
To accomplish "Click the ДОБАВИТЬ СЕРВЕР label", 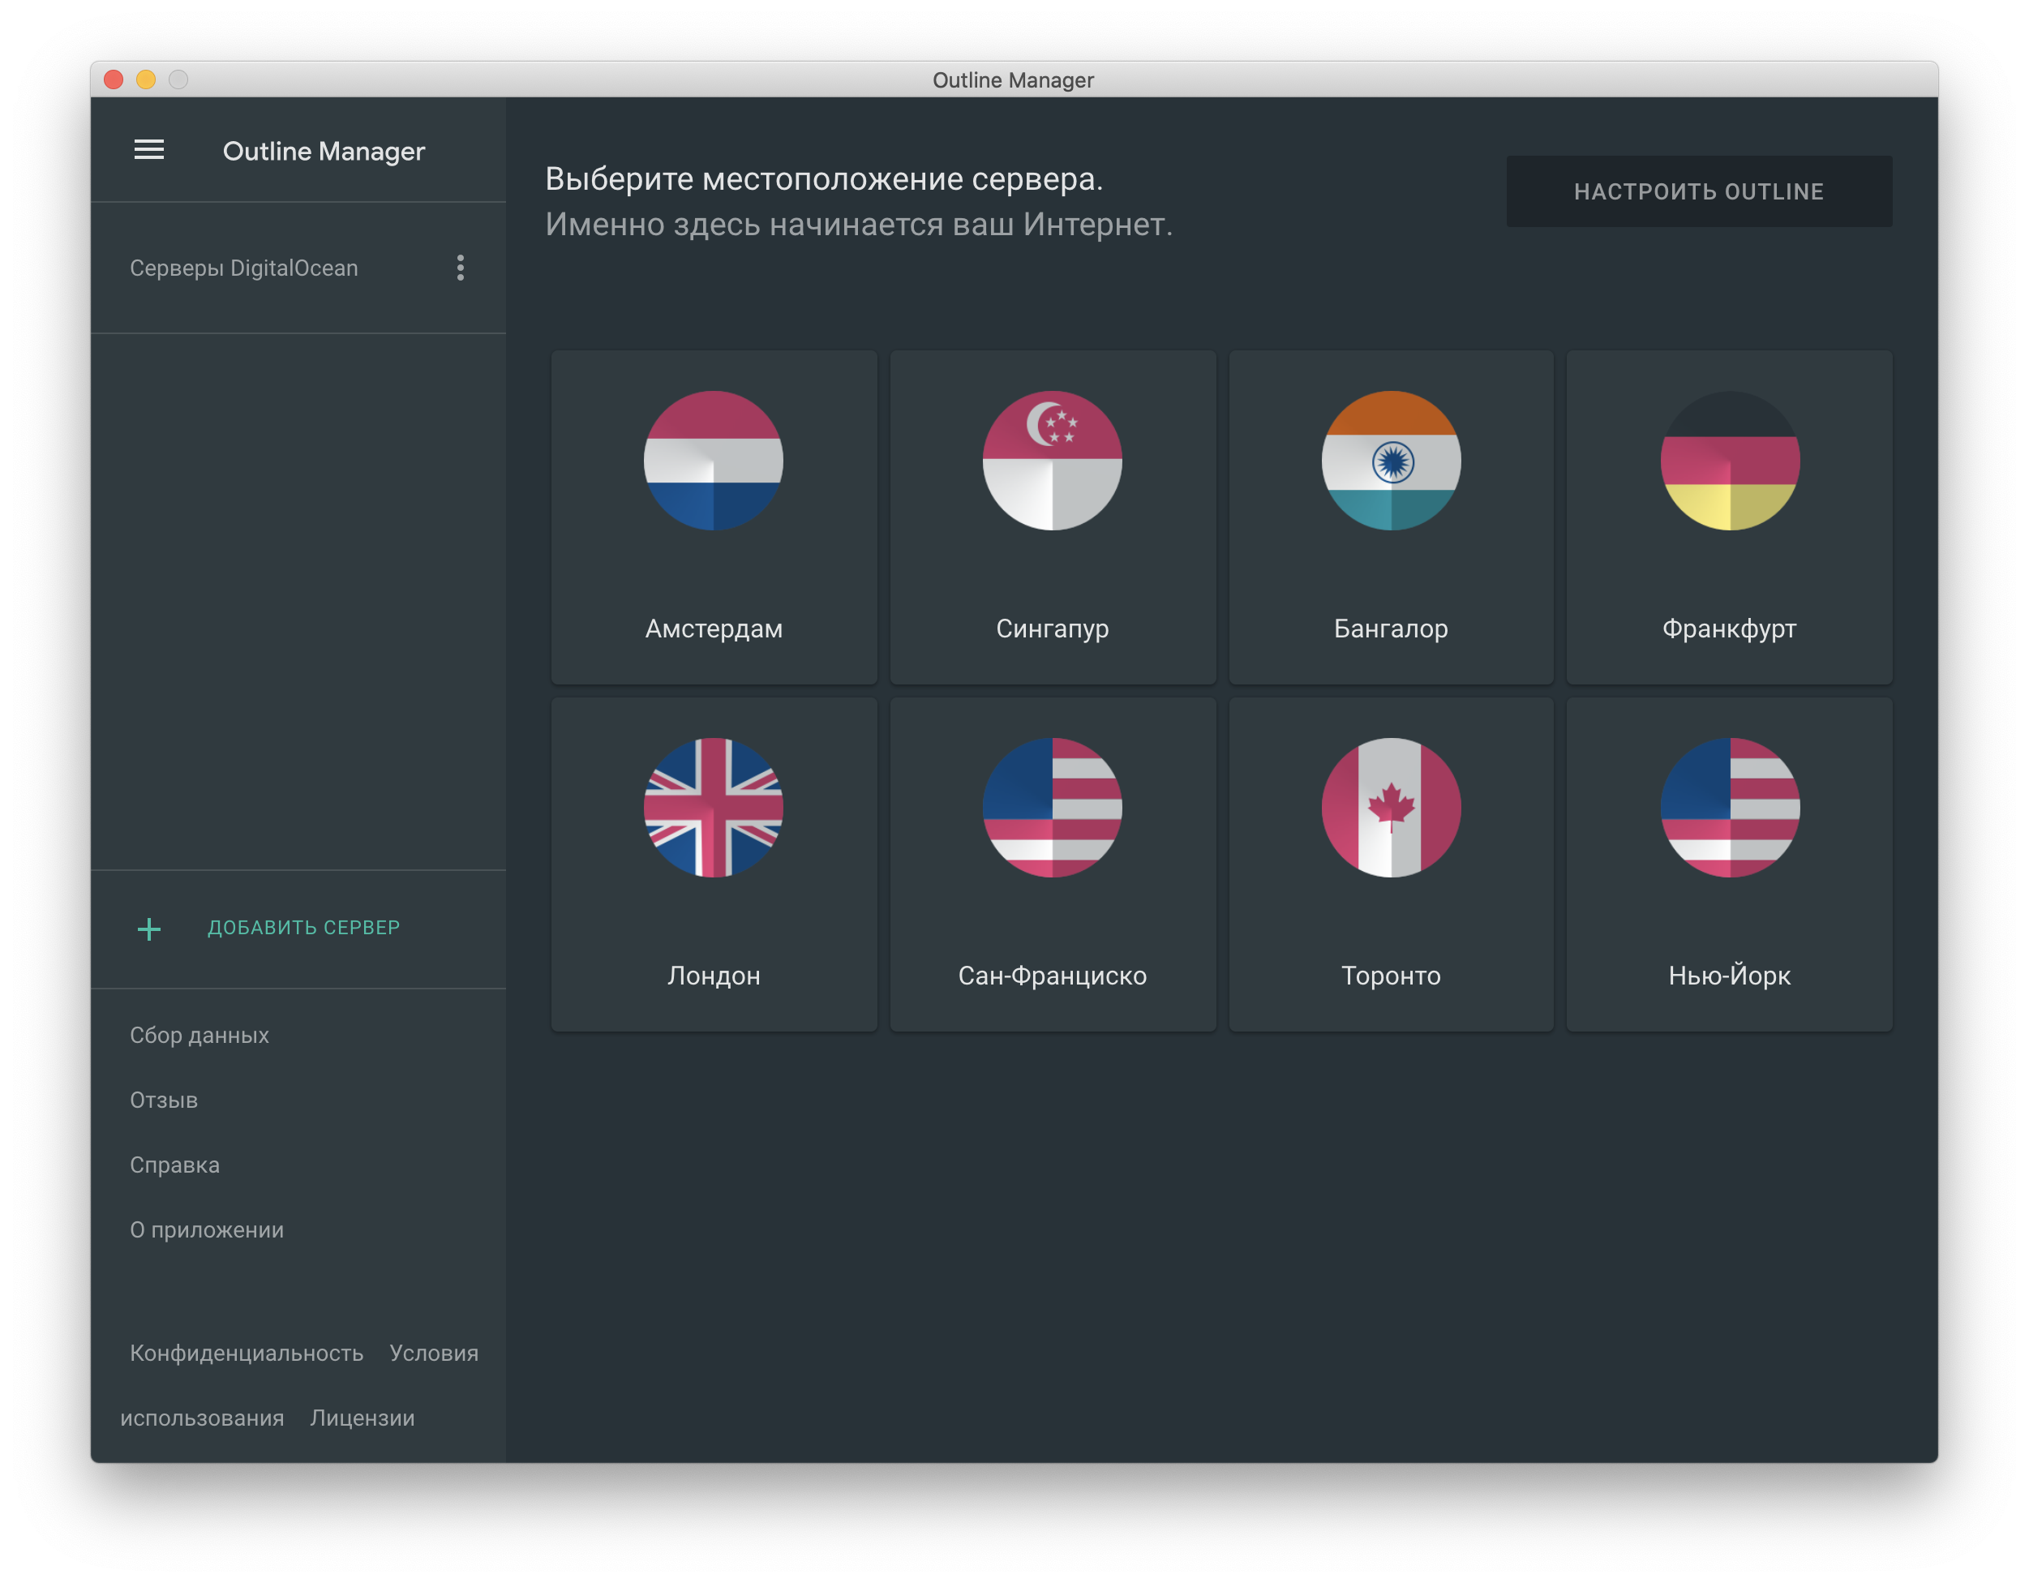I will coord(304,927).
